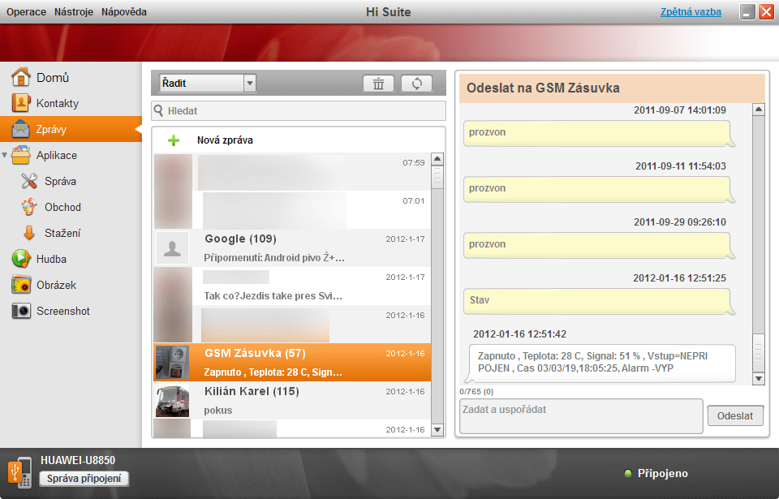Screen dimensions: 779x499
Task: Click the Zpětná vazba feedback link
Action: pos(691,12)
